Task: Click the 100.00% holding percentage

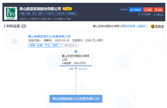Action: pos(83,69)
